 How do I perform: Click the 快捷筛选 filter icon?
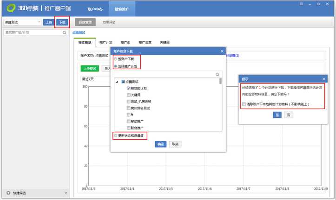pyautogui.click(x=8, y=193)
